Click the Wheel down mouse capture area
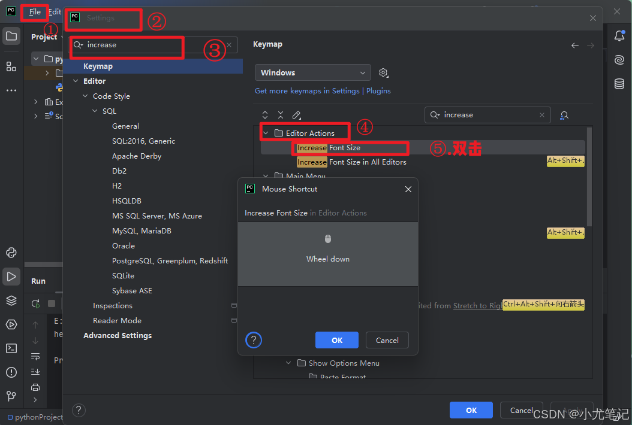The height and width of the screenshot is (425, 632). 327,254
